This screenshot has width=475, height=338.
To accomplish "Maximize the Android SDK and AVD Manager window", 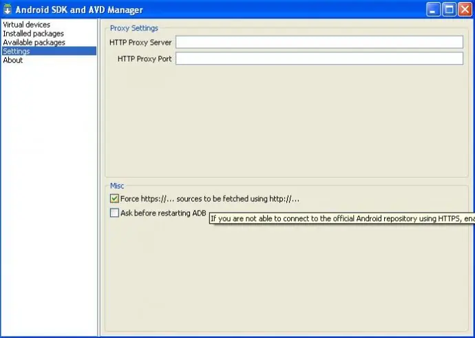I will click(449, 10).
